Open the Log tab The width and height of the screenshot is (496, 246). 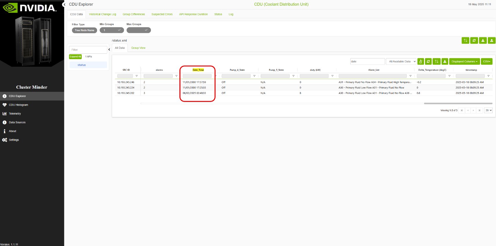pos(231,14)
